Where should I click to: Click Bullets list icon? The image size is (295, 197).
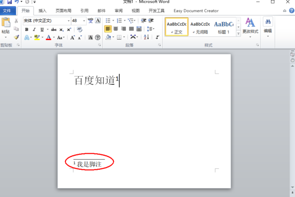[x=108, y=21]
